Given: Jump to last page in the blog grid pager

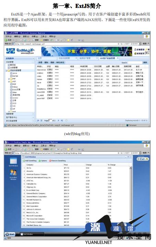Looking at the screenshot, I should tap(62, 121).
